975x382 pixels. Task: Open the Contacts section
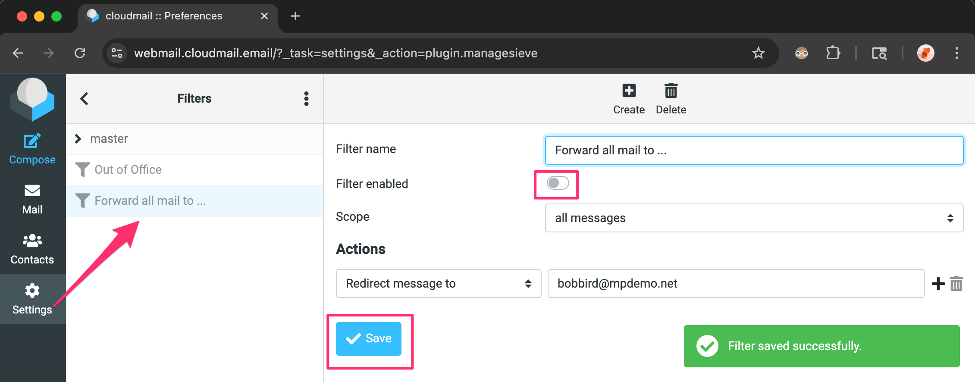point(32,249)
